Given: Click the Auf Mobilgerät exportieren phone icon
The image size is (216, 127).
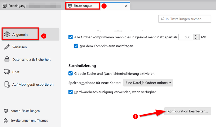Looking at the screenshot, I should coord(7,84).
